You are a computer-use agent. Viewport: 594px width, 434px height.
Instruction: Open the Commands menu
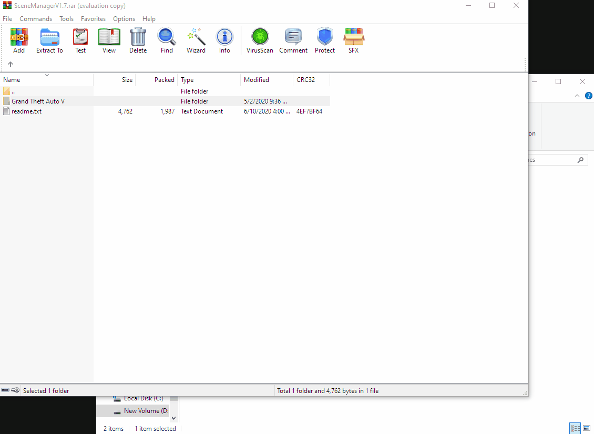[36, 19]
